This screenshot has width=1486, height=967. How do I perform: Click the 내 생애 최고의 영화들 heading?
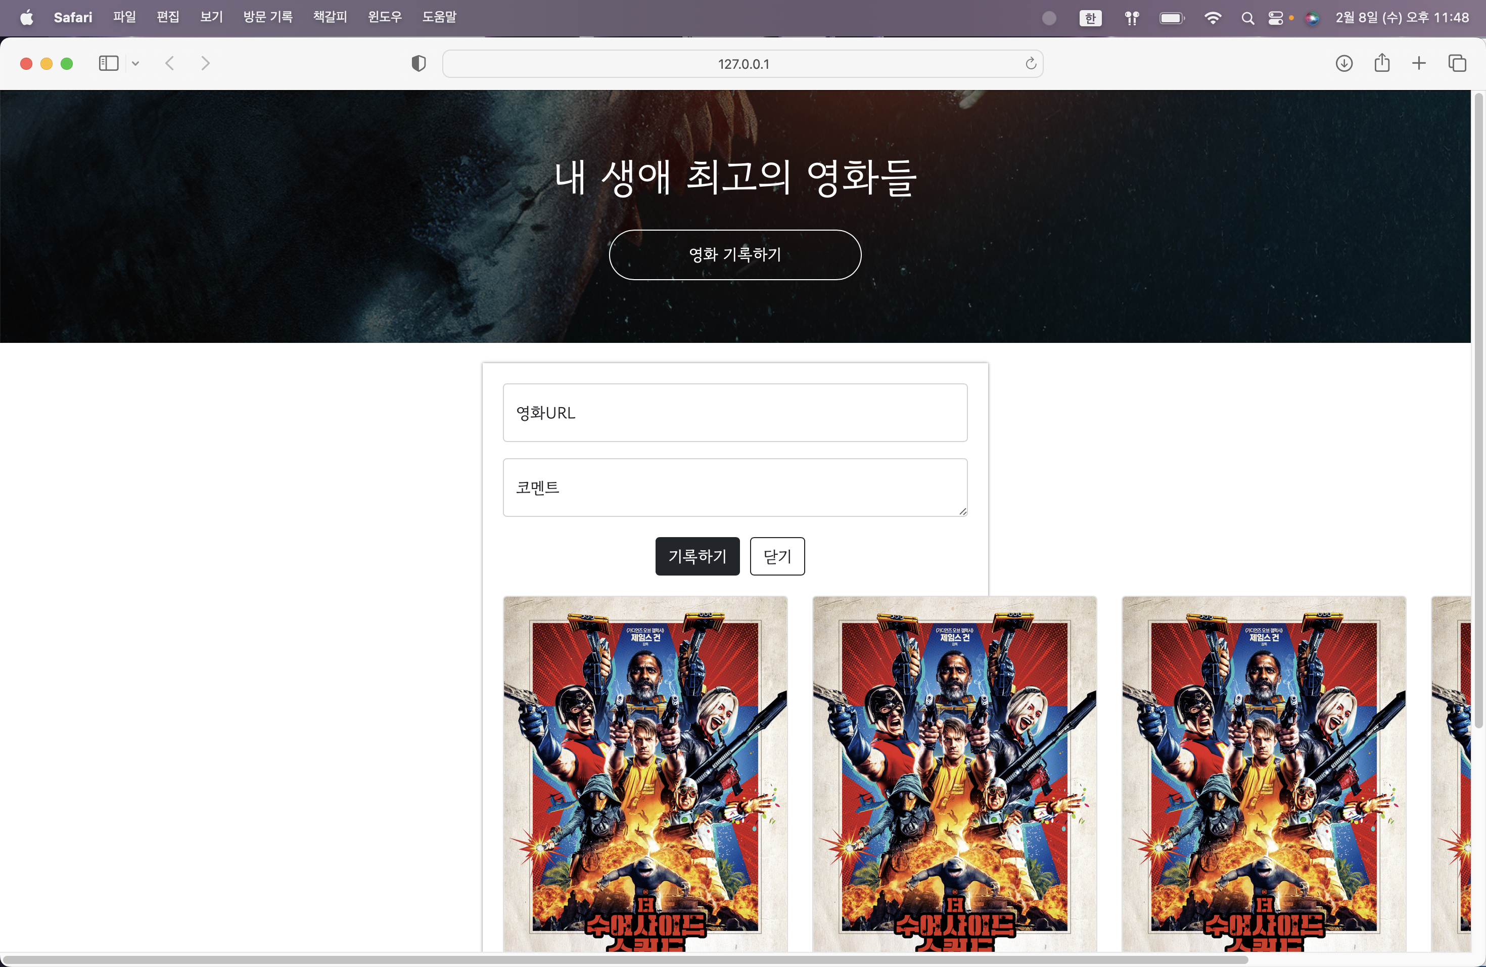735,178
